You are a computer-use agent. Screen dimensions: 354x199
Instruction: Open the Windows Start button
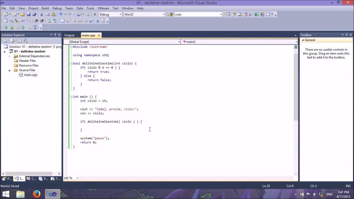tap(6, 194)
